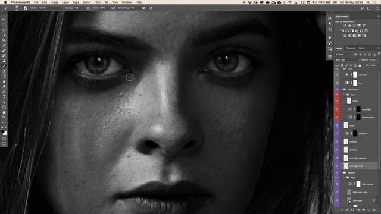Collapse the high group

pyautogui.click(x=344, y=178)
